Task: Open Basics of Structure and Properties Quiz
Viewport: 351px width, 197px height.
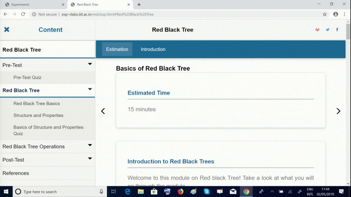Action: [x=48, y=130]
